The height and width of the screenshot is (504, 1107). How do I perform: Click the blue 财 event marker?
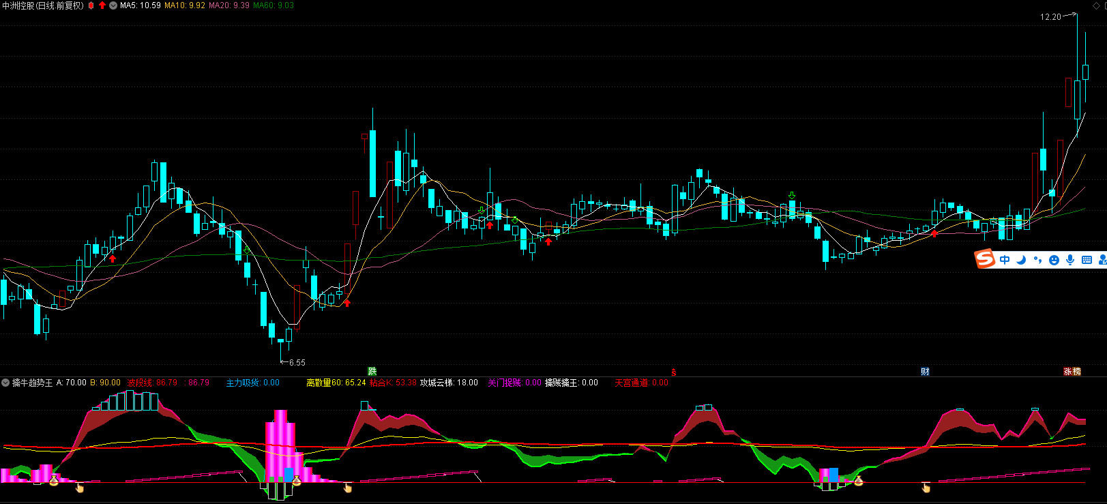tap(925, 372)
